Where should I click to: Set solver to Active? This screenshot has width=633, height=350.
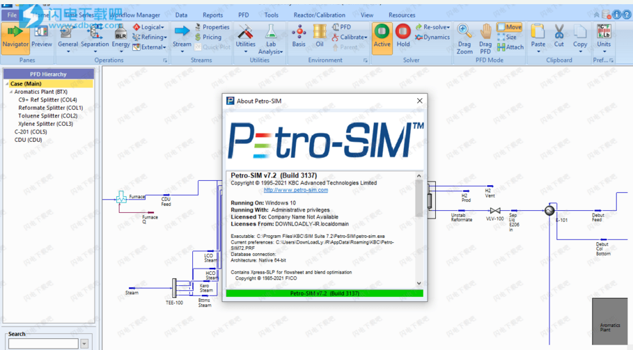[382, 38]
